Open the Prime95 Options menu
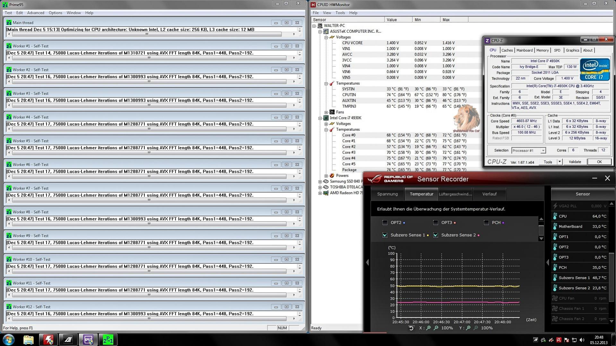616x346 pixels. coord(56,13)
